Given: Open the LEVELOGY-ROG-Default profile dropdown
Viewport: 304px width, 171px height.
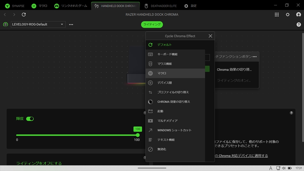Looking at the screenshot, I should (x=38, y=25).
